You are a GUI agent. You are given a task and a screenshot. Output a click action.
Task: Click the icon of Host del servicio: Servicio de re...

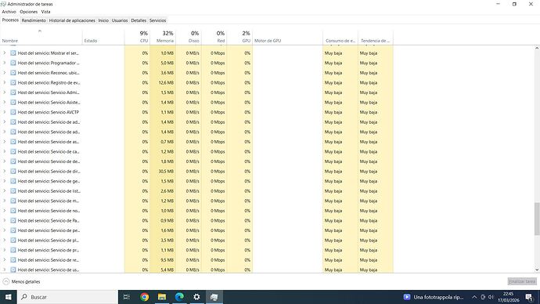click(x=13, y=260)
